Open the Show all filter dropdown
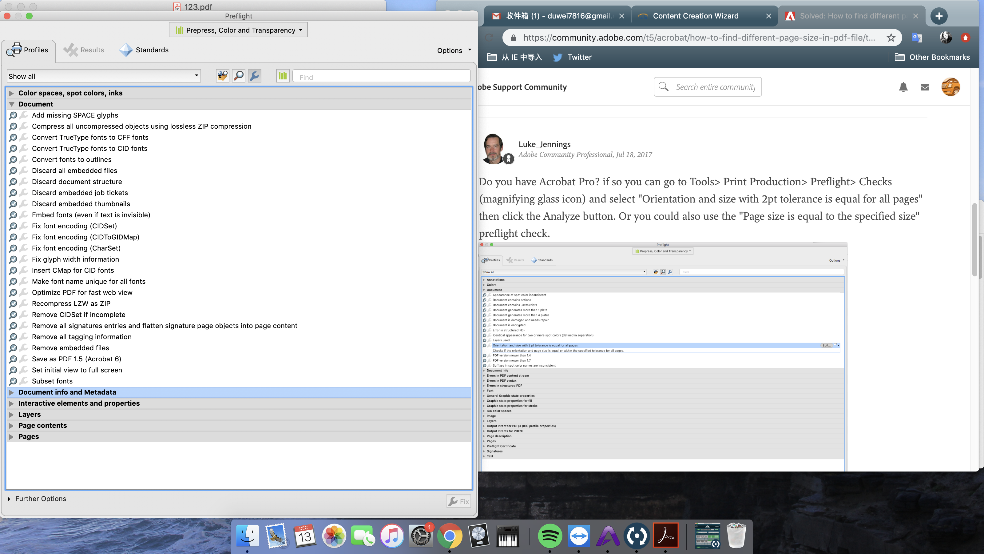This screenshot has height=554, width=984. point(104,76)
